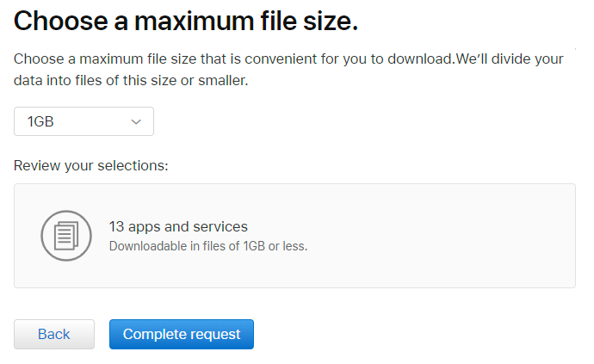594x364 pixels.
Task: Click the stacked documents icon in review box
Action: coord(66,236)
